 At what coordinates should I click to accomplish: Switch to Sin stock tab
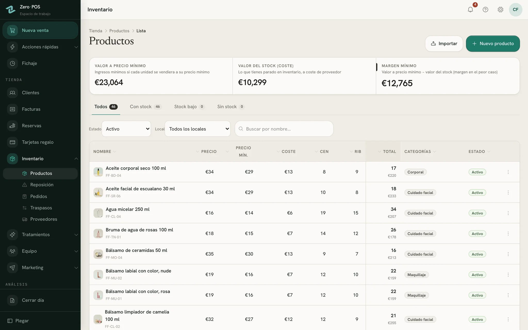231,107
